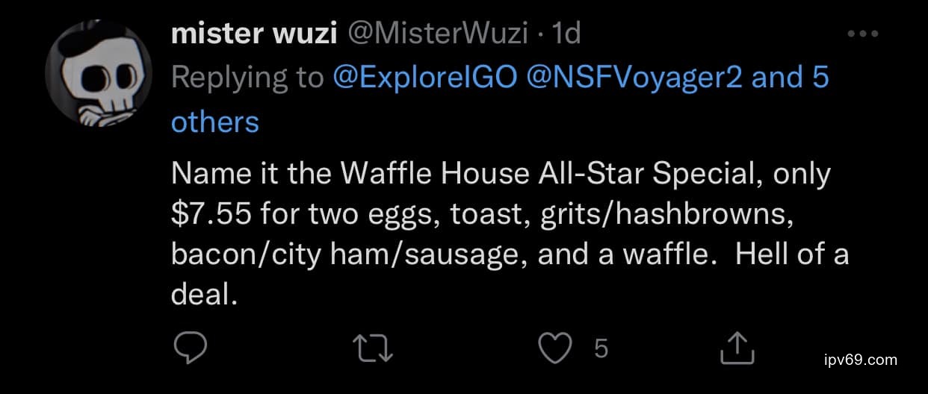The width and height of the screenshot is (928, 394).
Task: Visit the @NSFVoyager2 mention
Action: pyautogui.click(x=635, y=78)
